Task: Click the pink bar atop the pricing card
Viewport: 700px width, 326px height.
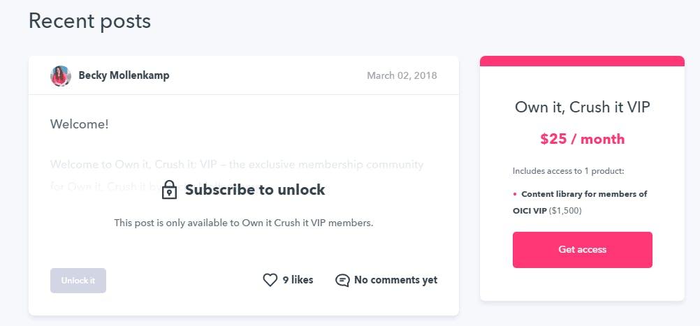Action: (582, 61)
